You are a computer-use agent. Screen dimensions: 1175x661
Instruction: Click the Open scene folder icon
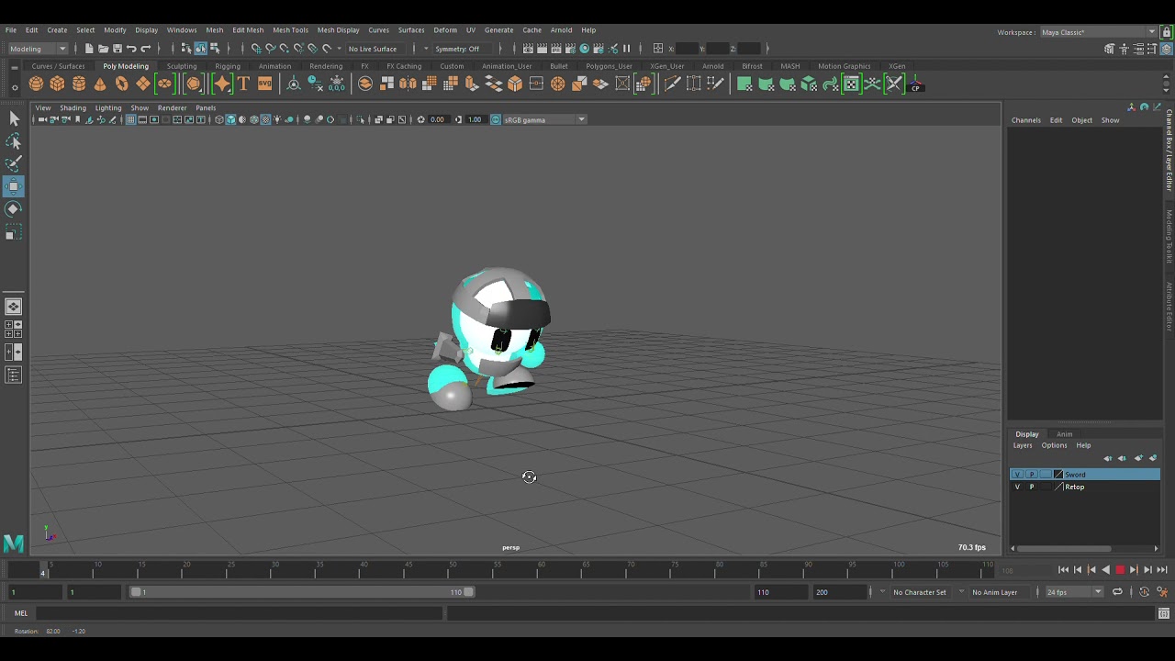(x=103, y=49)
